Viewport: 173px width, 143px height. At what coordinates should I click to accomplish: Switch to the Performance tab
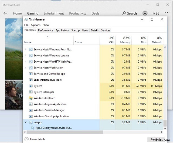click(46, 30)
